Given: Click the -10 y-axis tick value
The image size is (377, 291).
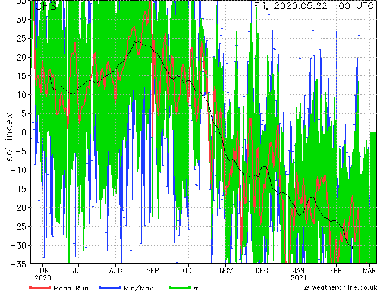Looking at the screenshot, I should pos(18,170).
